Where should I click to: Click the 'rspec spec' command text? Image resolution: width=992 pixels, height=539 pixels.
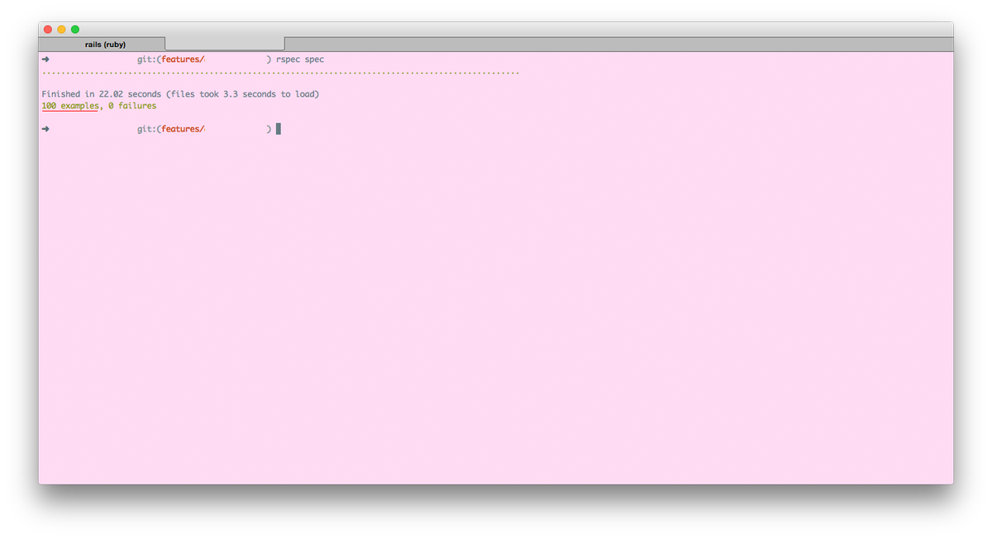[x=300, y=60]
